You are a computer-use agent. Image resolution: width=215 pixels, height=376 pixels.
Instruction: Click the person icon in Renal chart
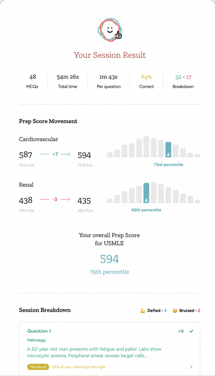point(146,200)
